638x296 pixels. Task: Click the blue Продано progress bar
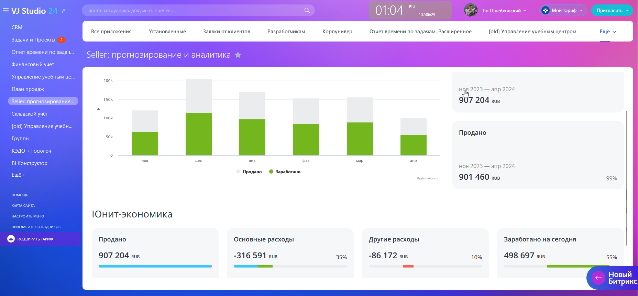coord(155,266)
